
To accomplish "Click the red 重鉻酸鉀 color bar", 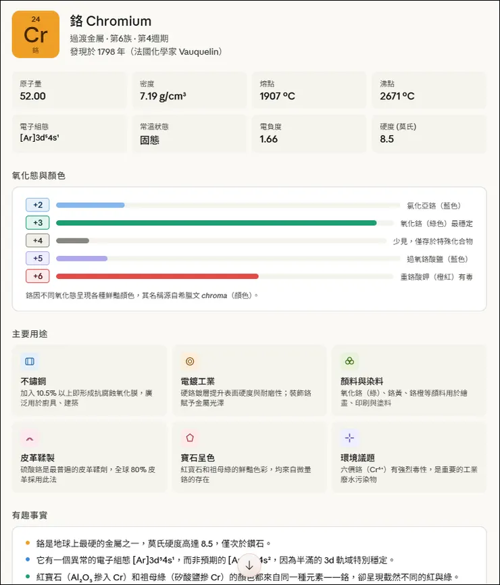I will [x=155, y=276].
